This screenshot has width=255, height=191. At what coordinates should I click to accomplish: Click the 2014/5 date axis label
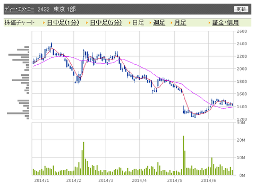tap(175, 180)
